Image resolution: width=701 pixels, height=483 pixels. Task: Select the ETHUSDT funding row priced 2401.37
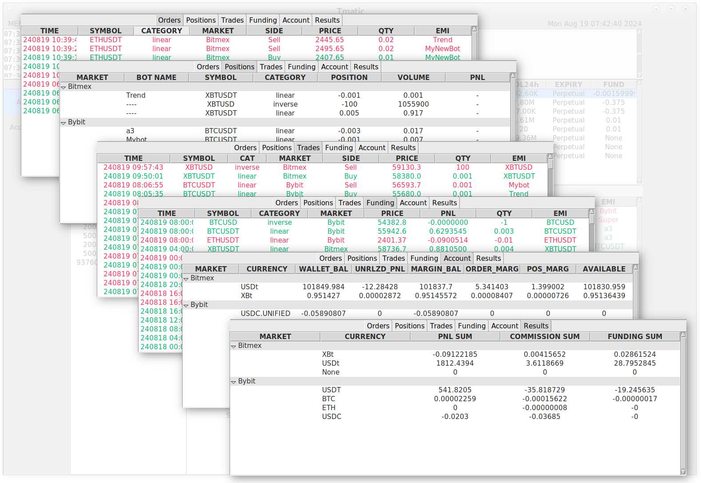tap(364, 240)
